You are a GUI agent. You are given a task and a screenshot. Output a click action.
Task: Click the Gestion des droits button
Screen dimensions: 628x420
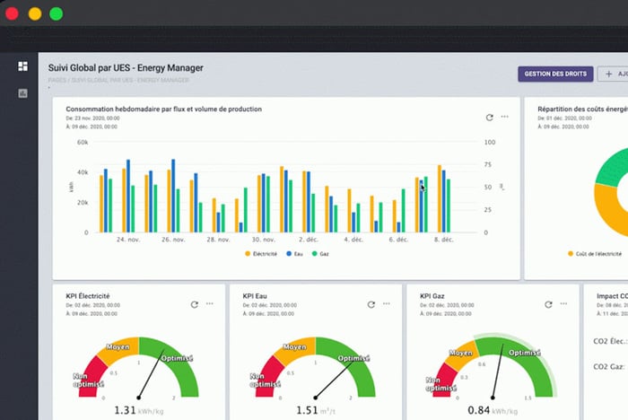[555, 74]
